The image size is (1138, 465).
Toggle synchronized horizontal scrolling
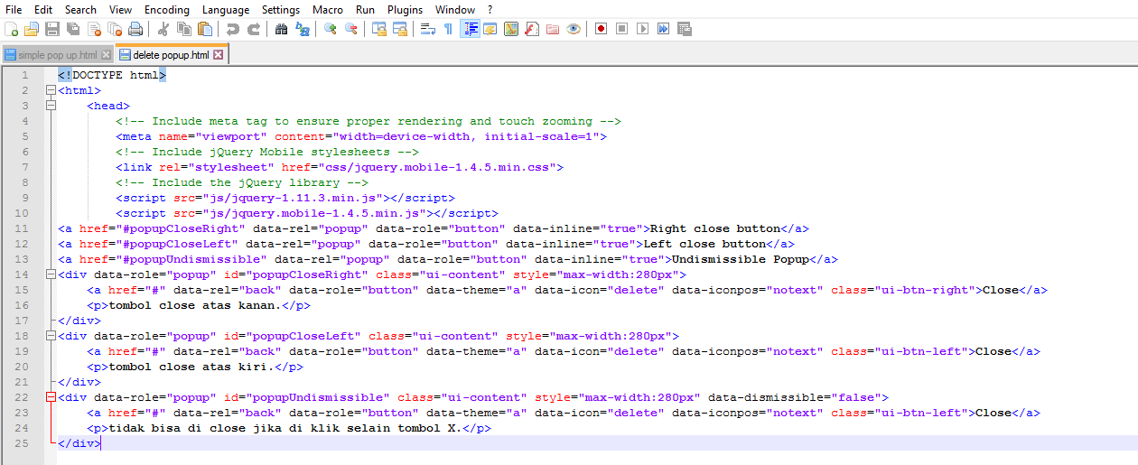400,29
